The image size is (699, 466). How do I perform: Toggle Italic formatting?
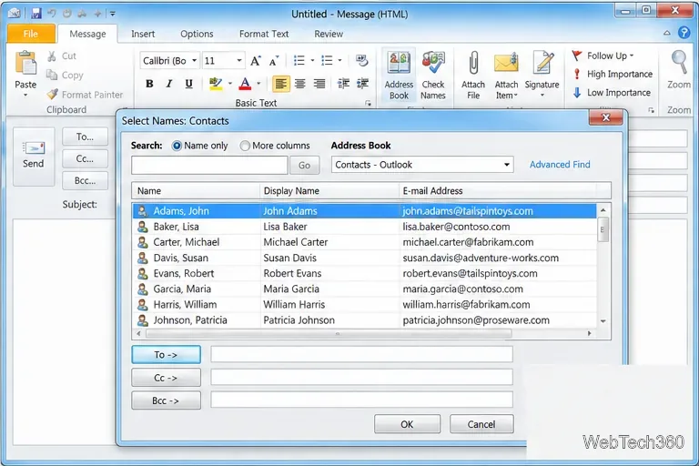[169, 84]
